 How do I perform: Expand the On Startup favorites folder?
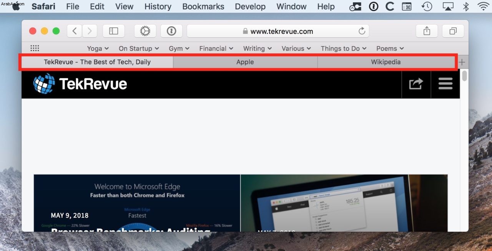[139, 48]
